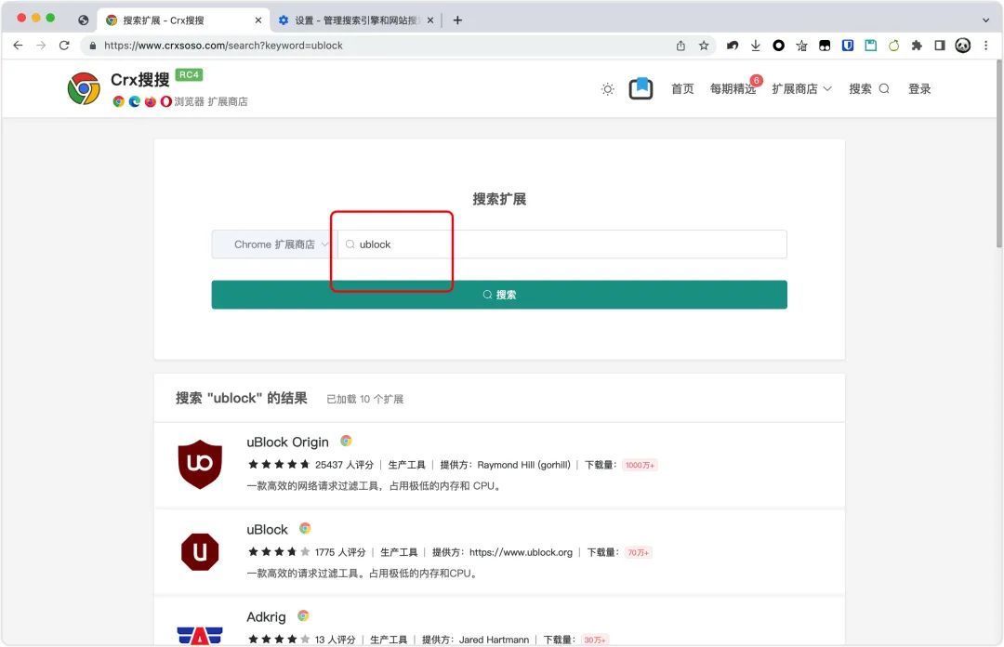Image resolution: width=1004 pixels, height=647 pixels.
Task: Open the Chrome 扩展商店 store selector
Action: (x=274, y=244)
